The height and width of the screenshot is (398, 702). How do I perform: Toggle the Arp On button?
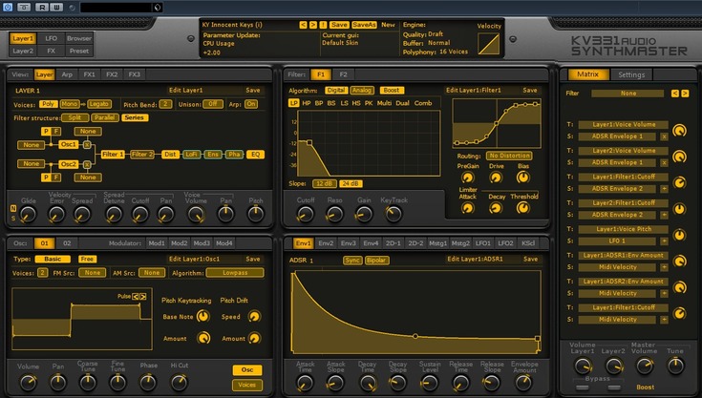[250, 104]
